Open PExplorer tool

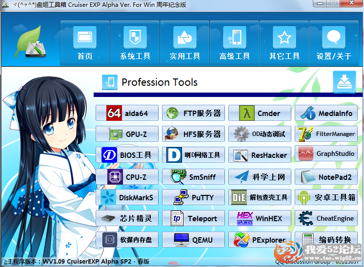click(260, 239)
